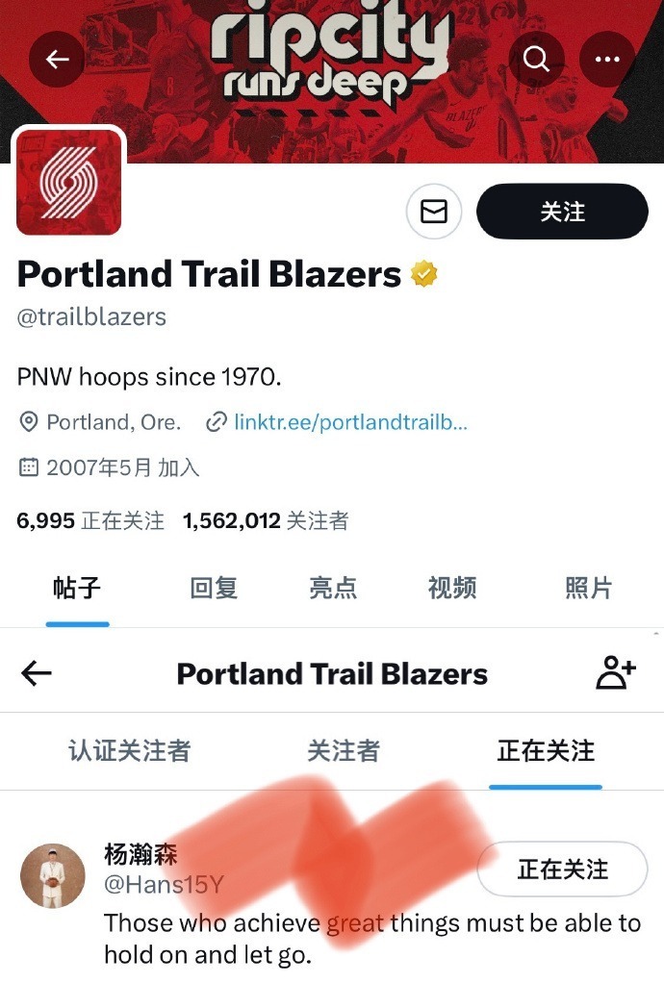This screenshot has height=983, width=664.
Task: Tap the back arrow on the banner
Action: pyautogui.click(x=57, y=60)
